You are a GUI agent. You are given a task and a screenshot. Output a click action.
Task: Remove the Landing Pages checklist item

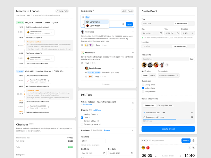click(97, 114)
